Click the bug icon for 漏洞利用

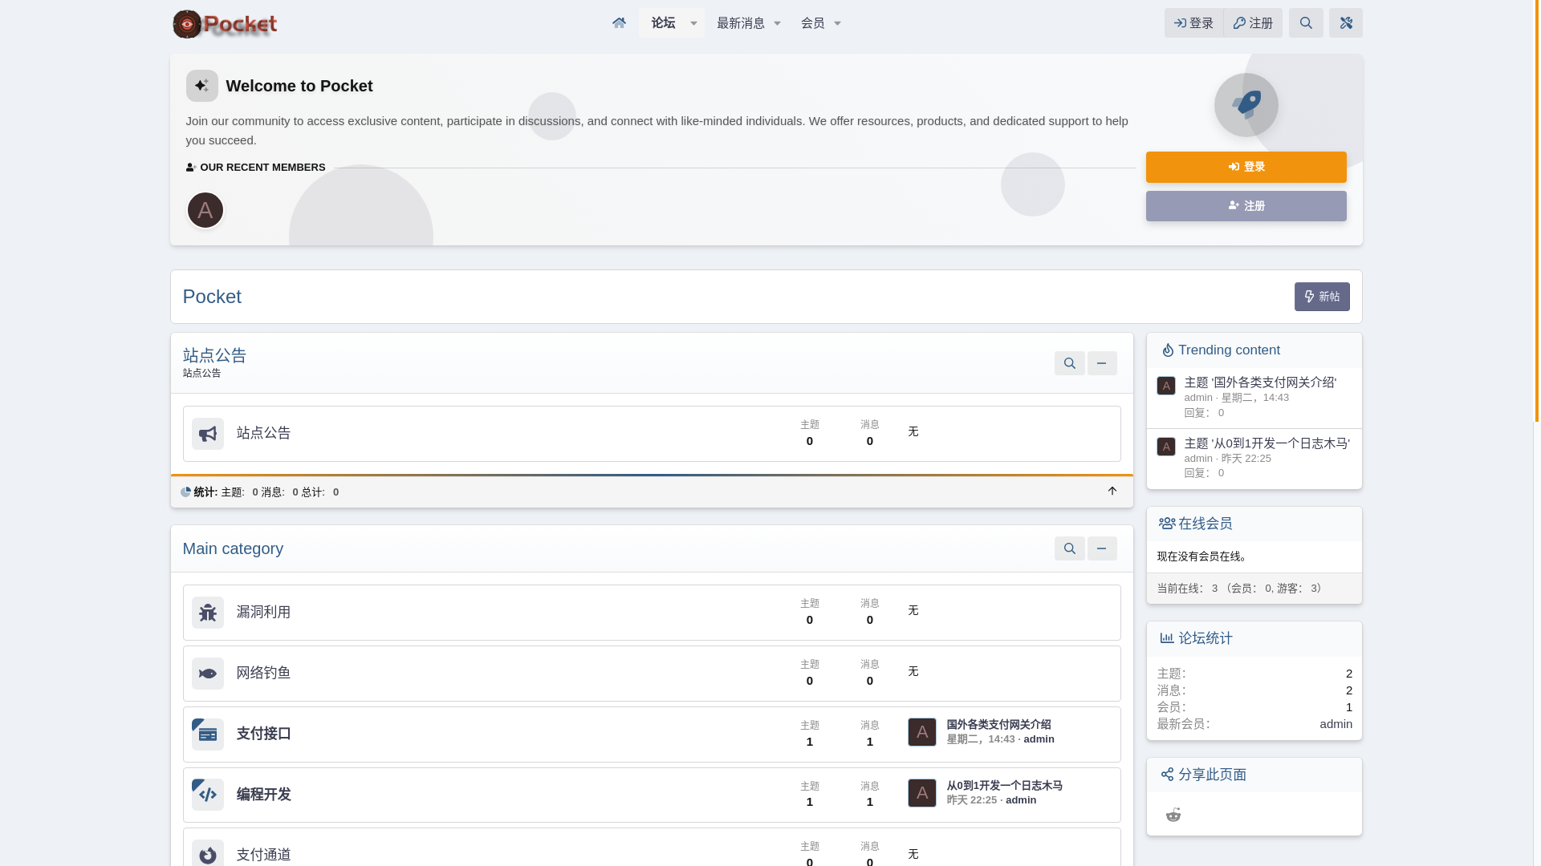coord(208,613)
